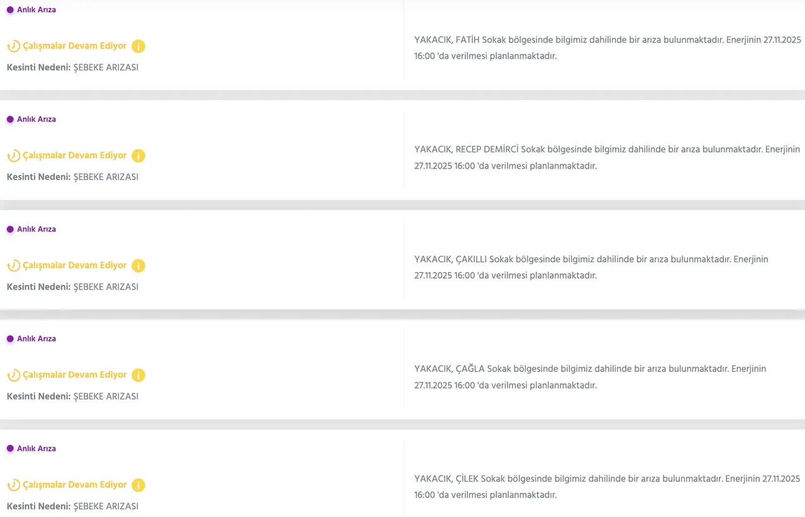This screenshot has height=517, width=805.
Task: Click "Çalışmalar Devam Ediyor" in the ÇAĞLA card
Action: (75, 375)
